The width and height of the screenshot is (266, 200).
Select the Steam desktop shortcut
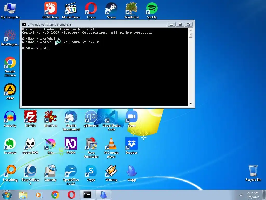111,10
